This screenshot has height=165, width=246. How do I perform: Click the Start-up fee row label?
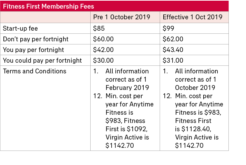pos(20,28)
